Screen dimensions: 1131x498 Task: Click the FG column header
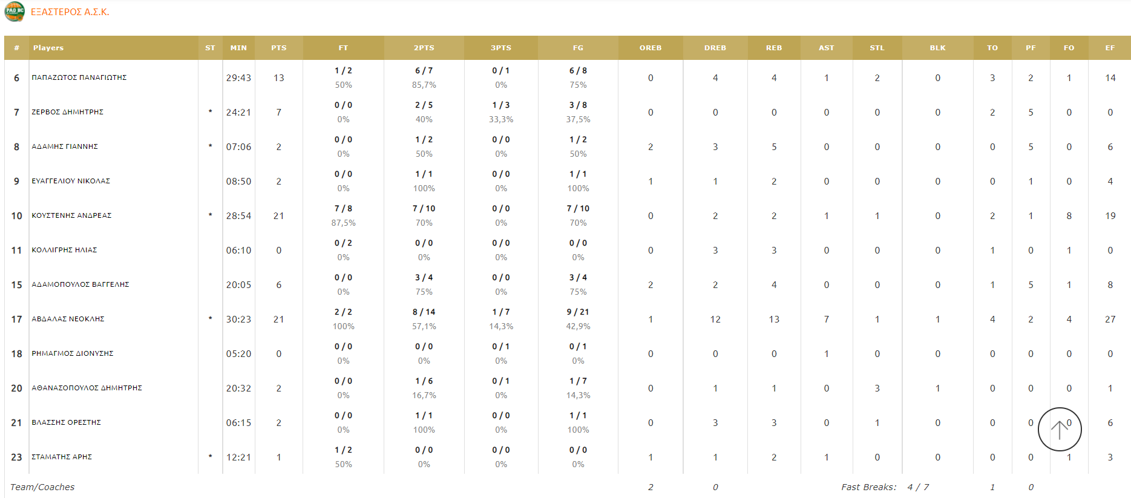[578, 48]
